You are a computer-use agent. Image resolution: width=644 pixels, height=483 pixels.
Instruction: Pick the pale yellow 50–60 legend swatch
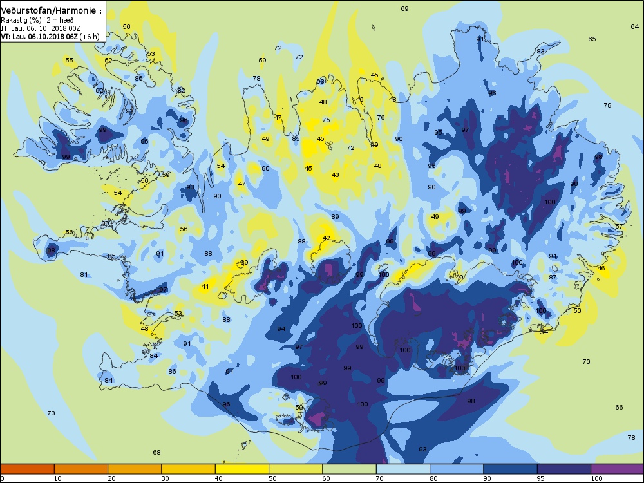[296, 469]
